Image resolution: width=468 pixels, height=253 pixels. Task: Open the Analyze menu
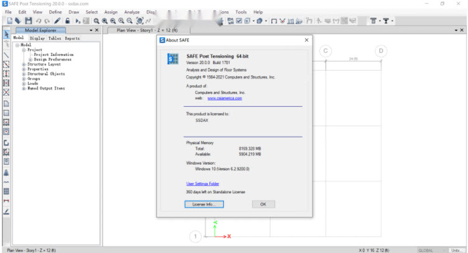coord(132,12)
